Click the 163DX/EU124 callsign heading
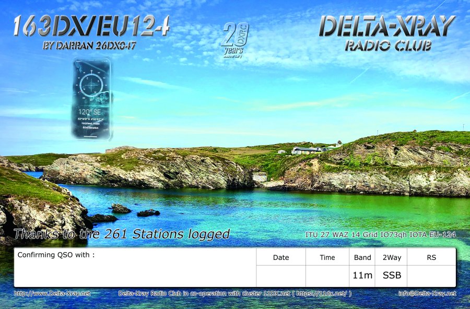 pos(91,26)
